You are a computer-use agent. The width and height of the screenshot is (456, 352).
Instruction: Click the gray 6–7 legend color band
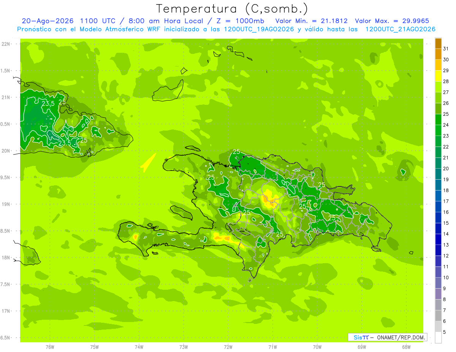[x=438, y=316]
